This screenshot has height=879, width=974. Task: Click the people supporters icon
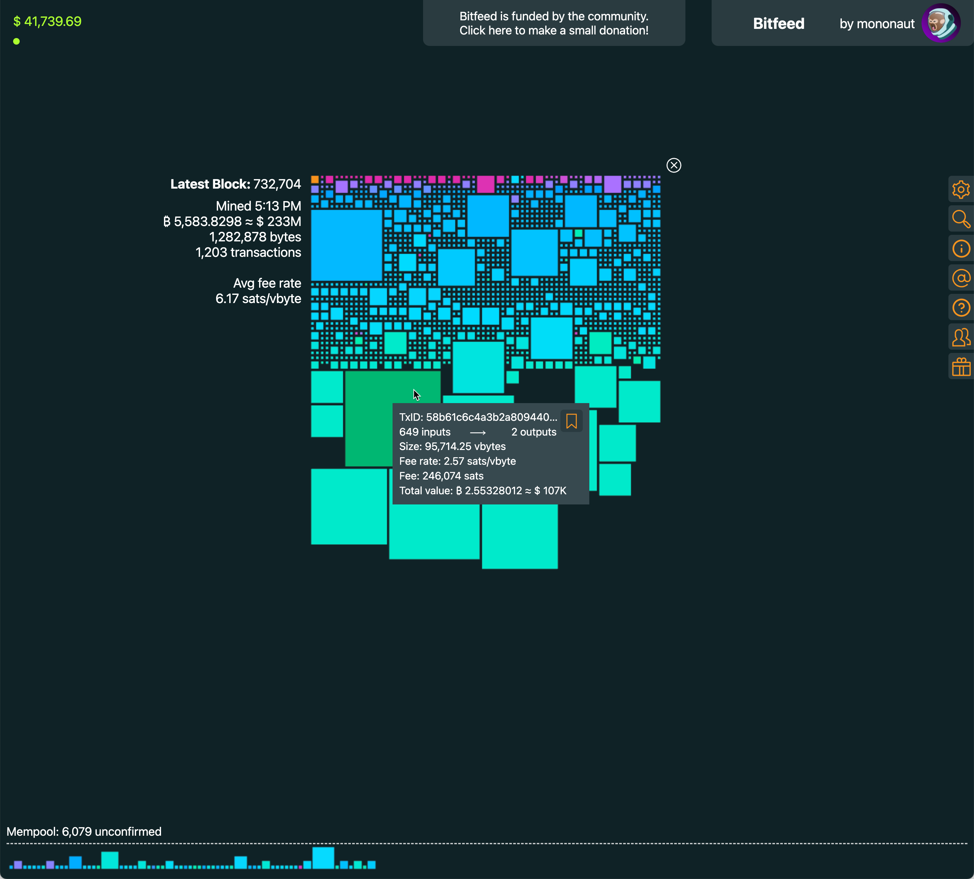[x=961, y=337]
